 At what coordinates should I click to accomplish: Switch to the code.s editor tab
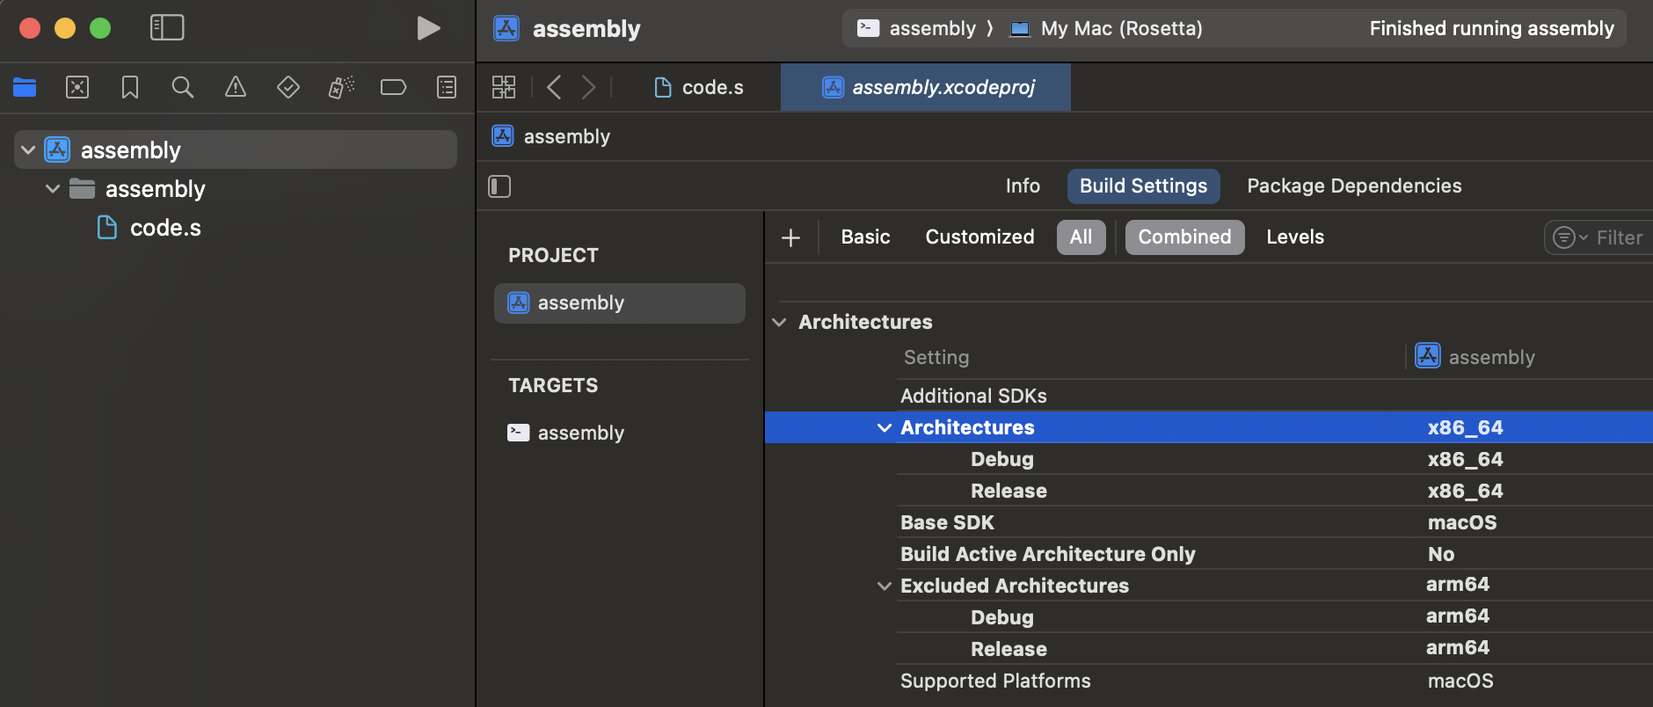[699, 87]
